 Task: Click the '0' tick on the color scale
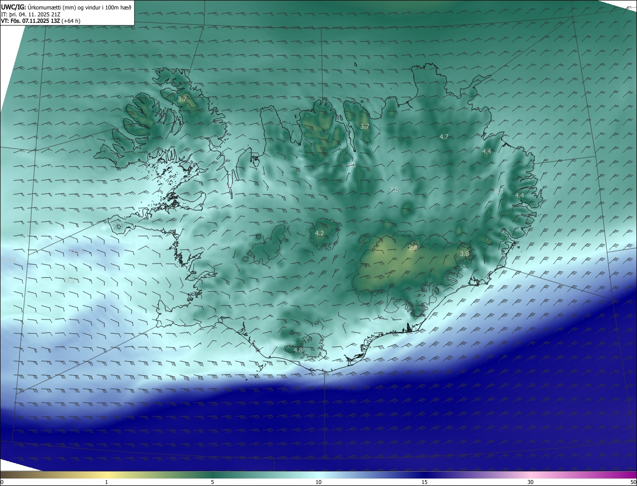[x=2, y=482]
